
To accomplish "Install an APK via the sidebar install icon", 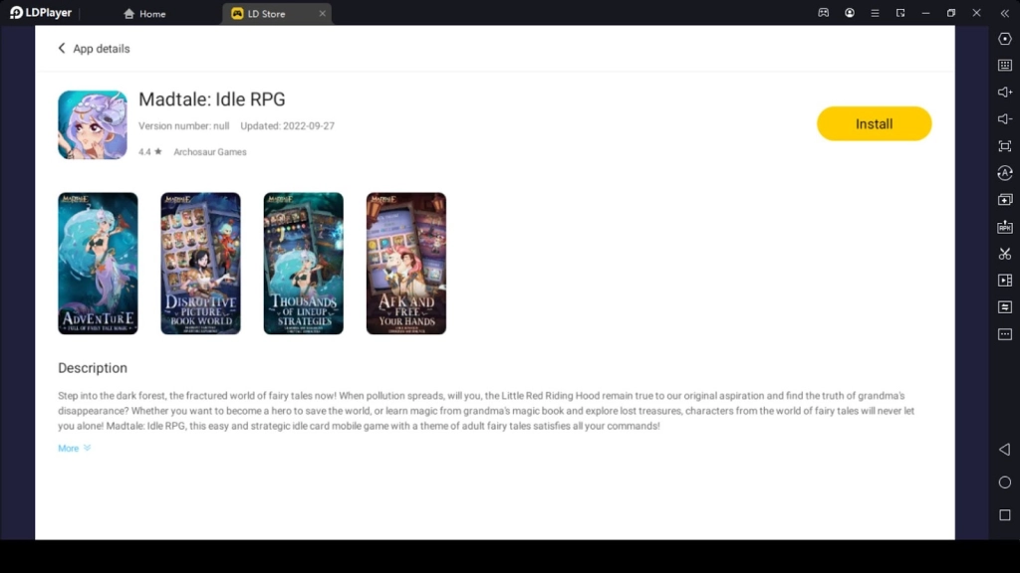I will (x=1005, y=226).
